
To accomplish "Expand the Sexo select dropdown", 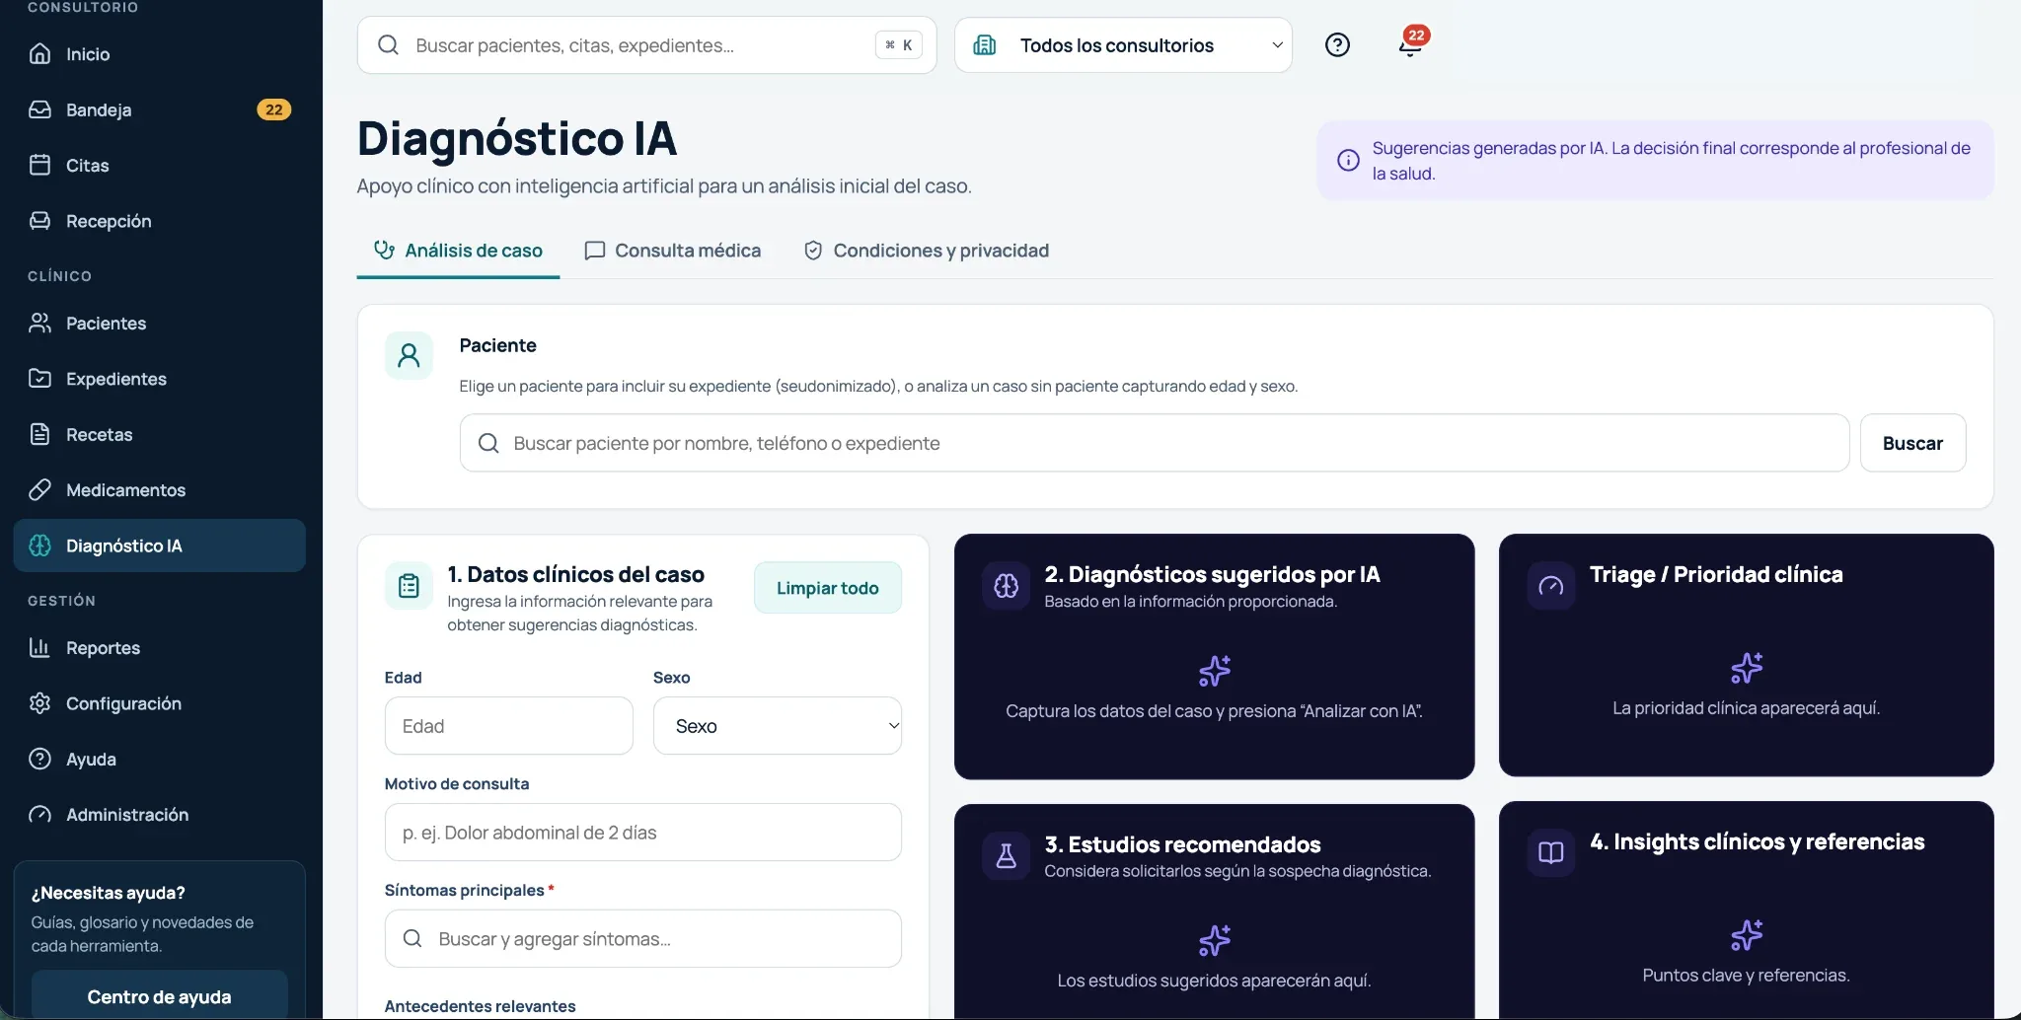I will (x=778, y=726).
